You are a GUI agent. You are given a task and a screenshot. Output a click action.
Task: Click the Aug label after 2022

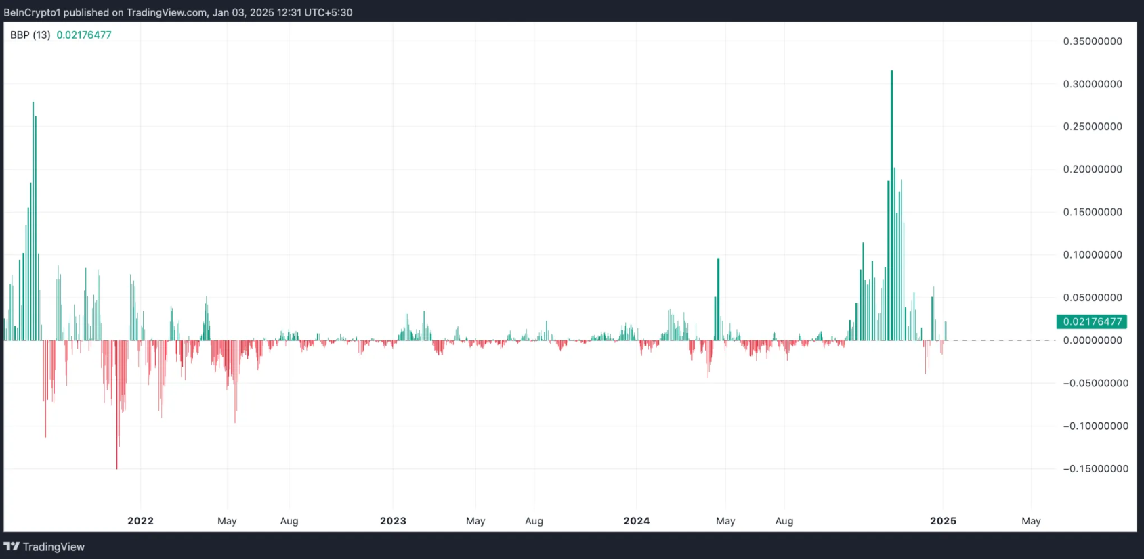coord(289,521)
